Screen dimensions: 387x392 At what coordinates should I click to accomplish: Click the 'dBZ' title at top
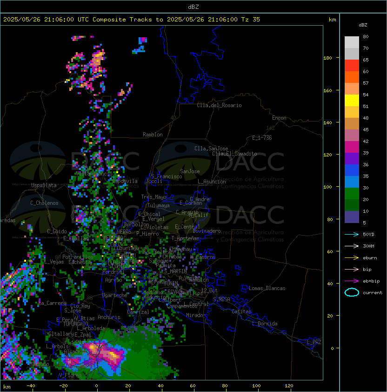(x=193, y=7)
